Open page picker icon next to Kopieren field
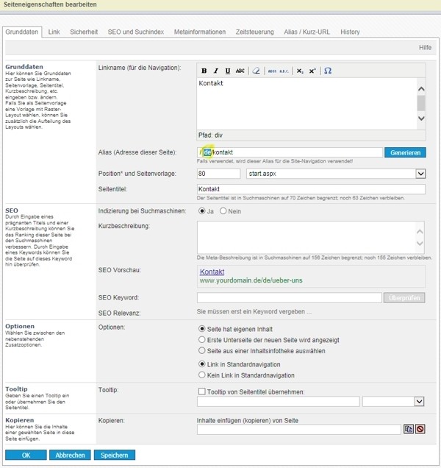Image resolution: width=441 pixels, height=468 pixels. (x=409, y=429)
